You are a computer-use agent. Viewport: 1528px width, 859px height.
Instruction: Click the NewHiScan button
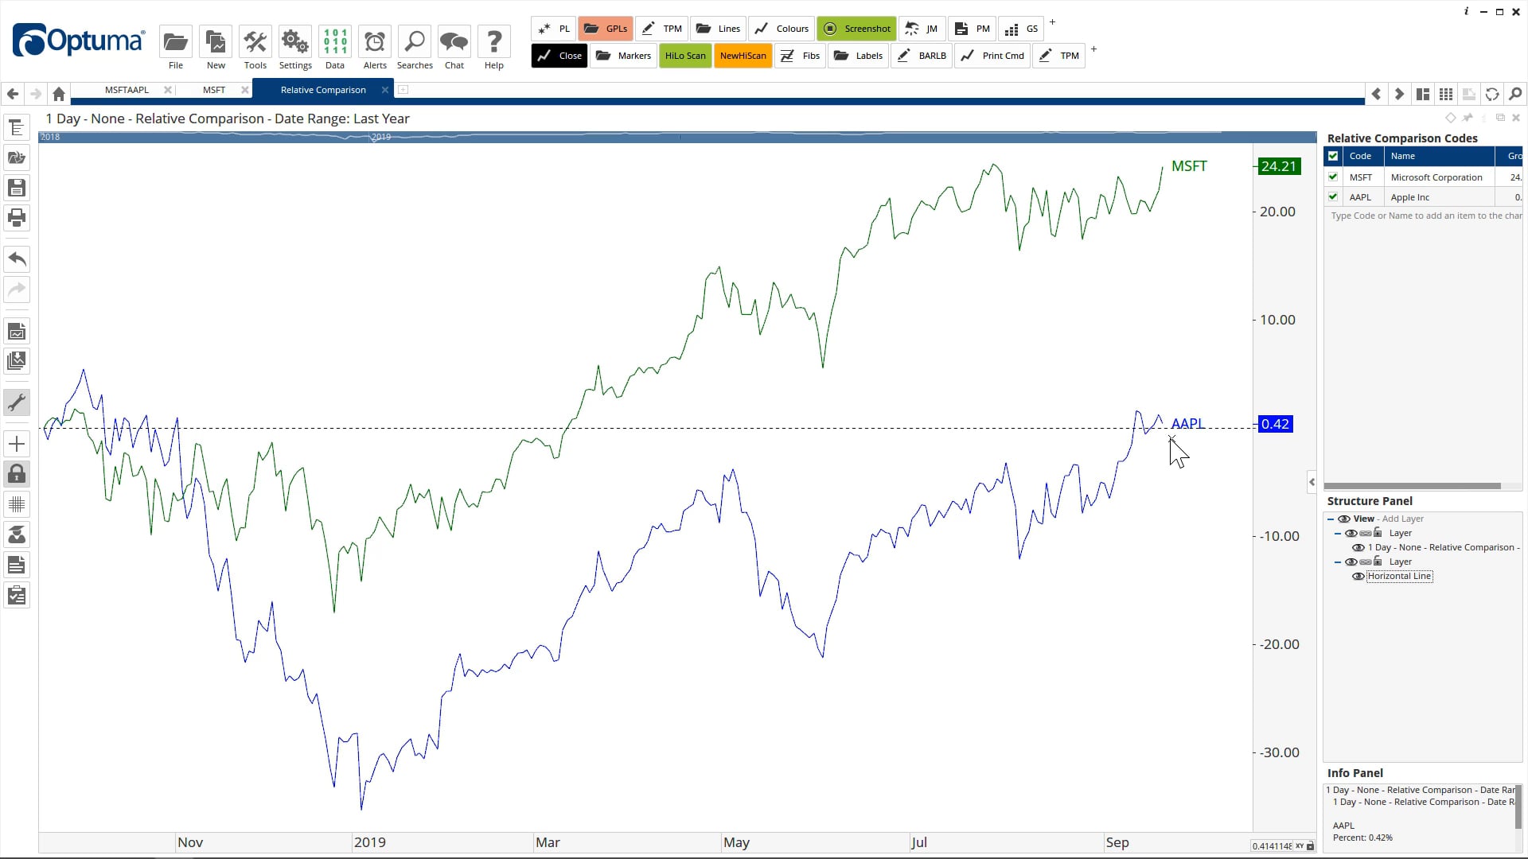[743, 56]
